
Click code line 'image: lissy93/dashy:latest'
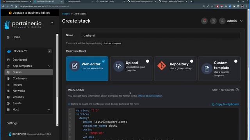105,122
